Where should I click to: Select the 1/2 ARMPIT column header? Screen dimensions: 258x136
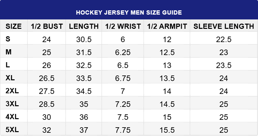point(167,27)
